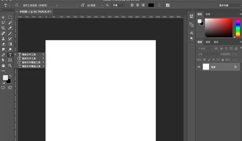This screenshot has height=141, width=242.
Task: Toggle lock image pixels brush icon
Action: [x=209, y=59]
